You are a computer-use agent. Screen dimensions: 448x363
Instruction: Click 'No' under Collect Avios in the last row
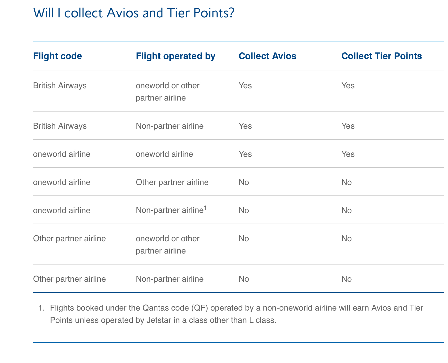244,279
